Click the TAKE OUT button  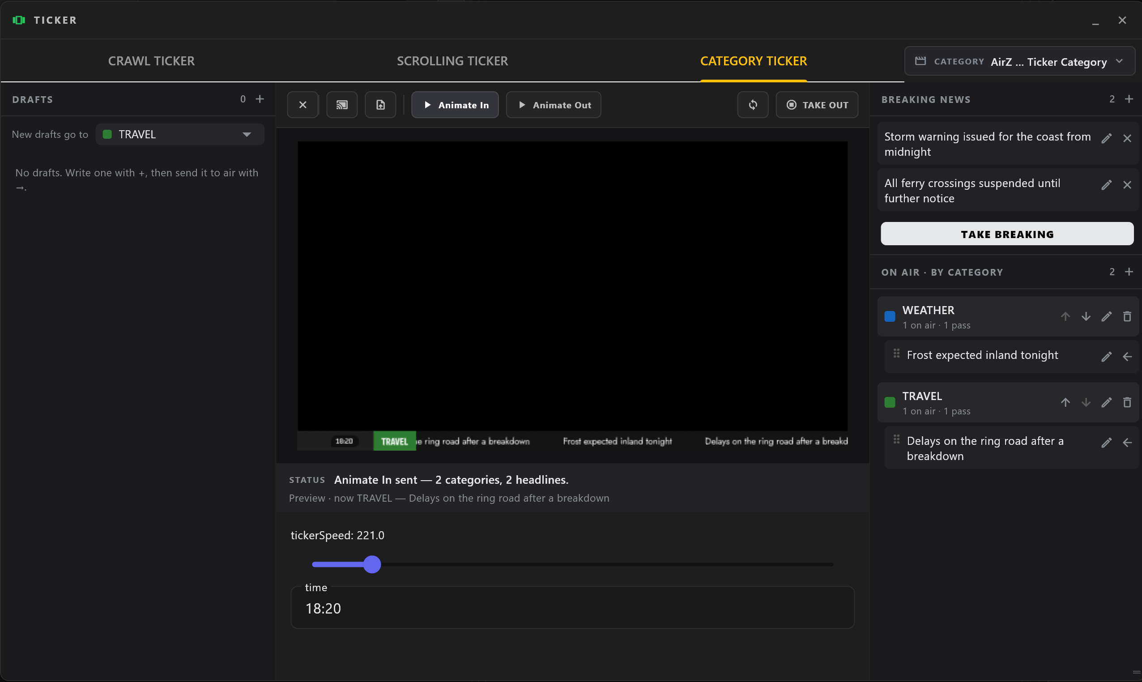(817, 105)
